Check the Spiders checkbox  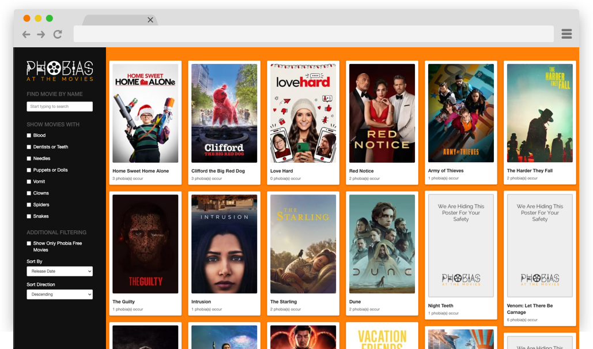click(29, 205)
